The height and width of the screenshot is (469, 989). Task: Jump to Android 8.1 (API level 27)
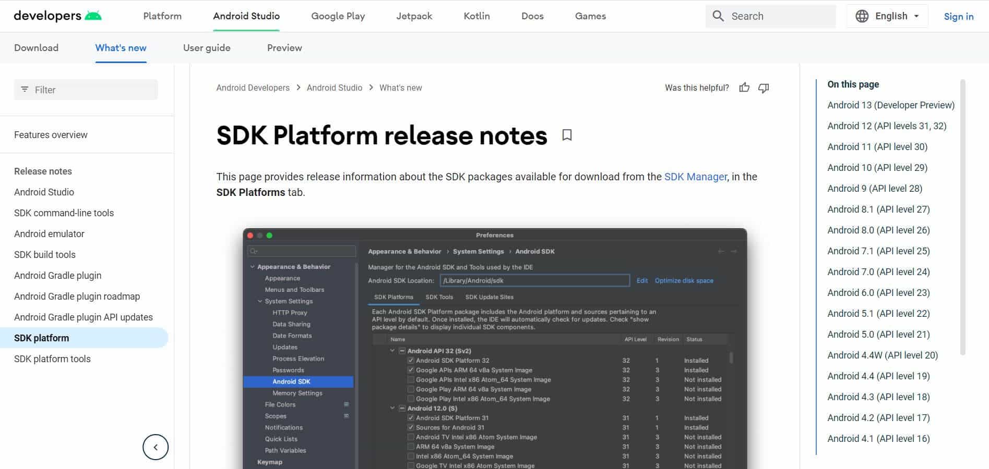point(878,209)
